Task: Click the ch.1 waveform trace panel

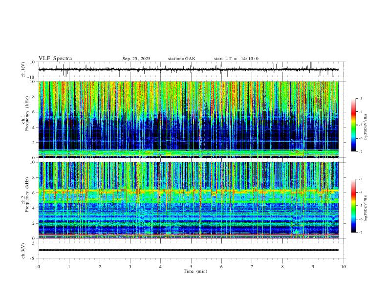Action: 192,69
